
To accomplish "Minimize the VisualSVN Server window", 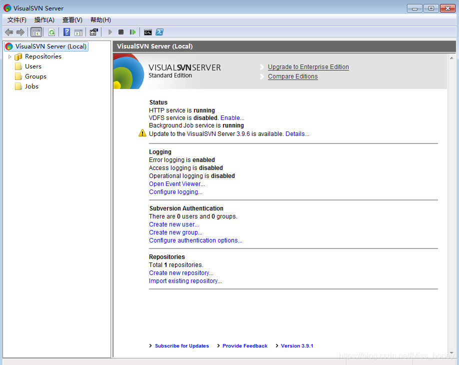I will [x=414, y=8].
